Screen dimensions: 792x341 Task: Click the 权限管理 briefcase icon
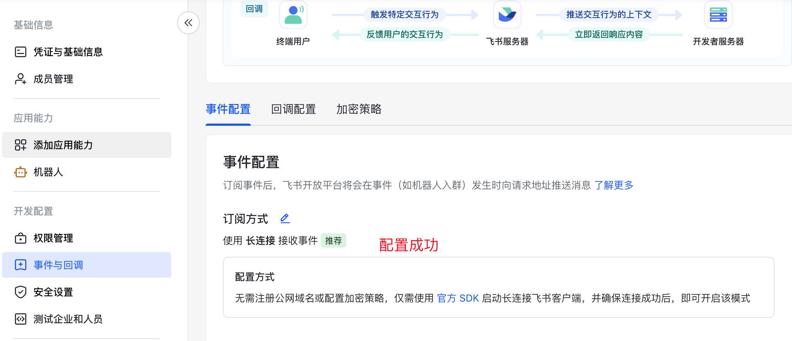20,238
